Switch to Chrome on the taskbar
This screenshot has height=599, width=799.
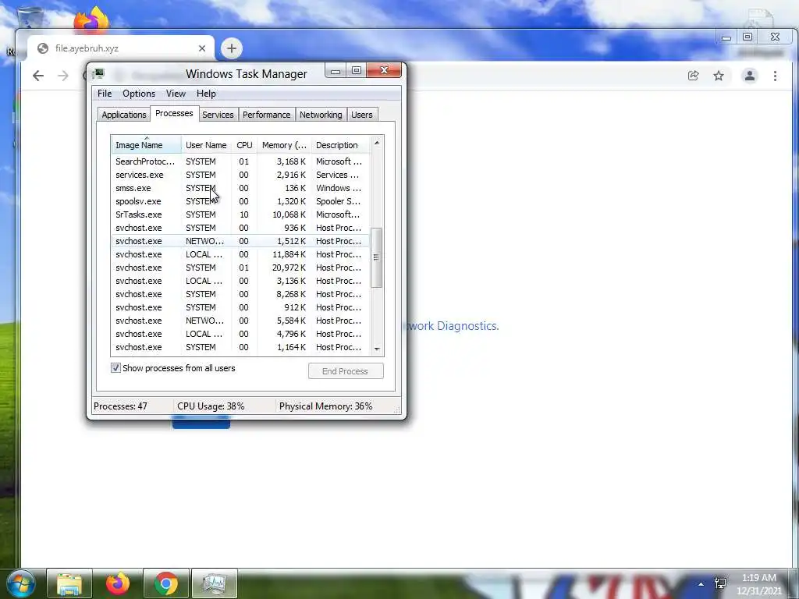pos(166,583)
